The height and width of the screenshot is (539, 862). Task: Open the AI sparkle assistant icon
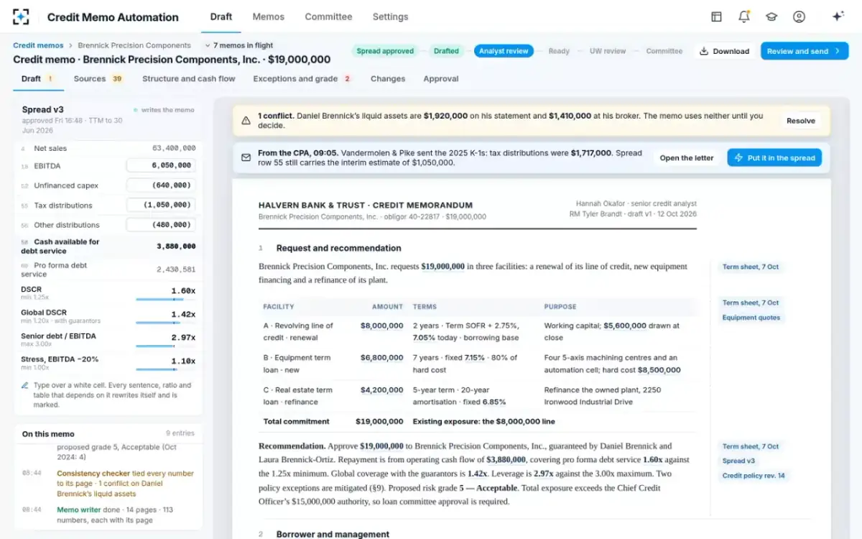(838, 17)
